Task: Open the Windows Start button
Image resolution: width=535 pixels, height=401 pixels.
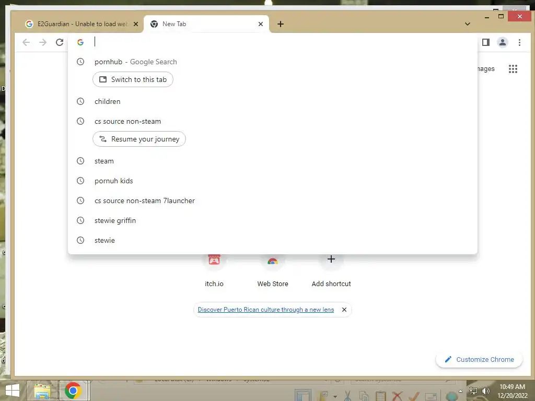Action: (13, 391)
